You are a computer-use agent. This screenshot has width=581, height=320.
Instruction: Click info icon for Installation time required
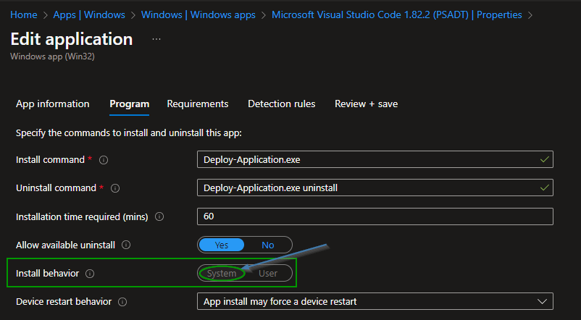(x=159, y=216)
